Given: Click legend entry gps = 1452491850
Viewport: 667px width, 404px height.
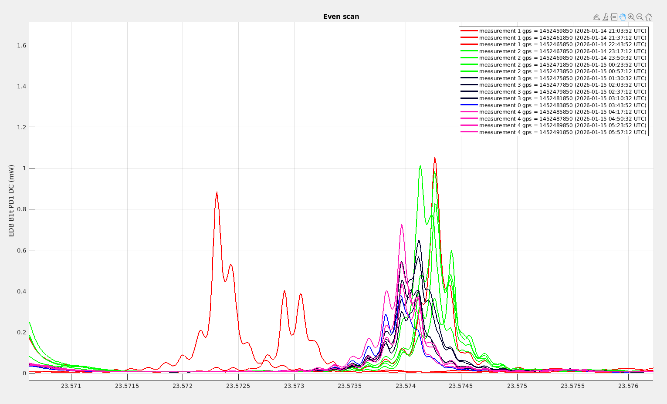Looking at the screenshot, I should click(x=562, y=132).
